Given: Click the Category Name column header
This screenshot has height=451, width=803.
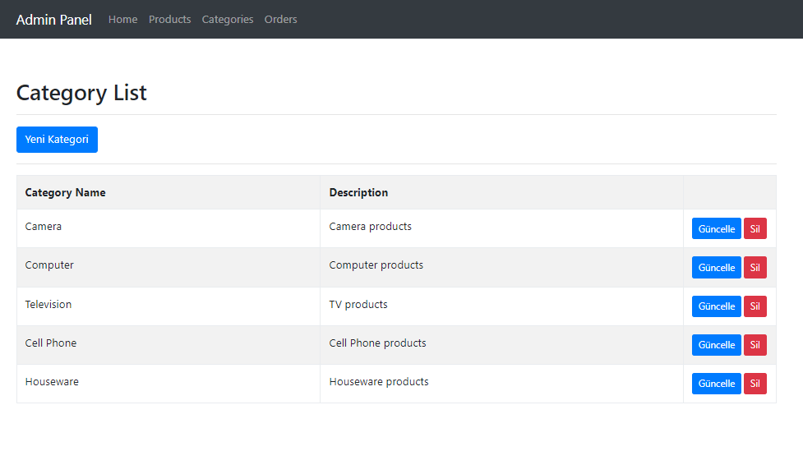Looking at the screenshot, I should (x=66, y=192).
